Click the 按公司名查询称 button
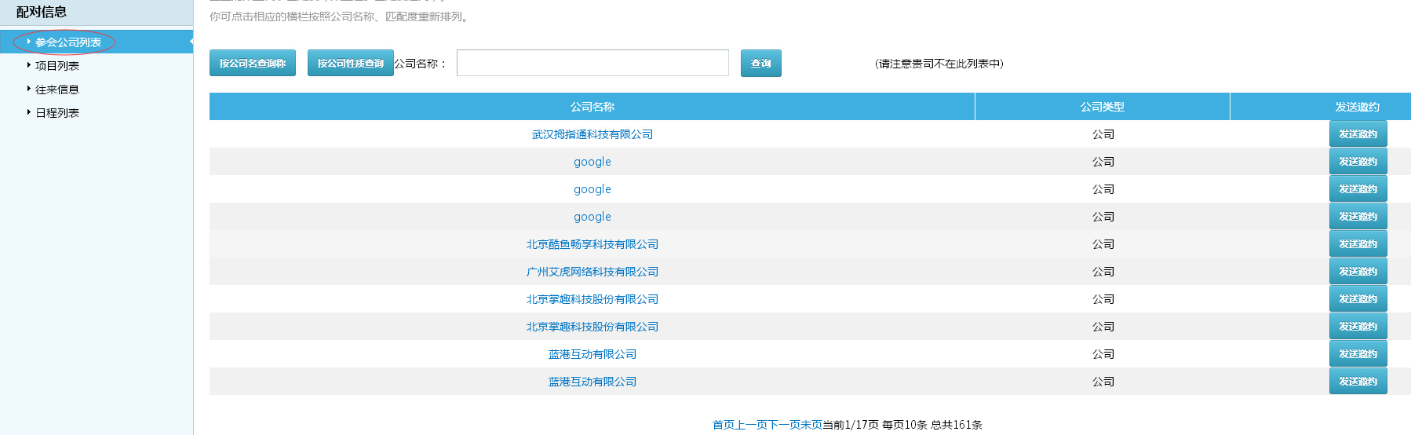This screenshot has height=435, width=1411. tap(252, 64)
